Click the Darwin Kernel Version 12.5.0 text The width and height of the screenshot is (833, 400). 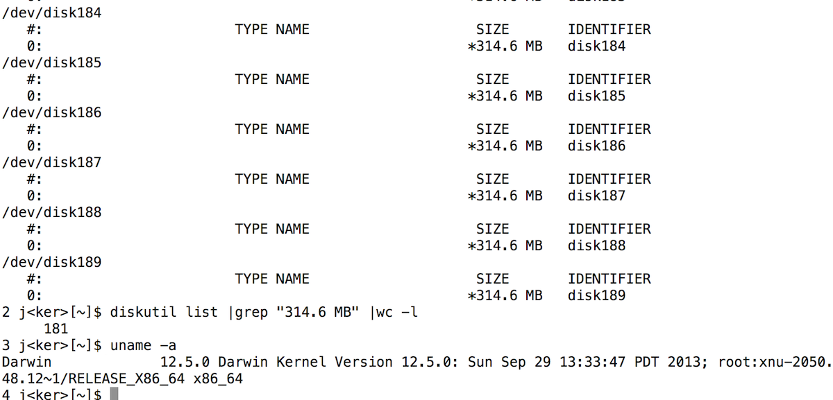[x=310, y=362]
